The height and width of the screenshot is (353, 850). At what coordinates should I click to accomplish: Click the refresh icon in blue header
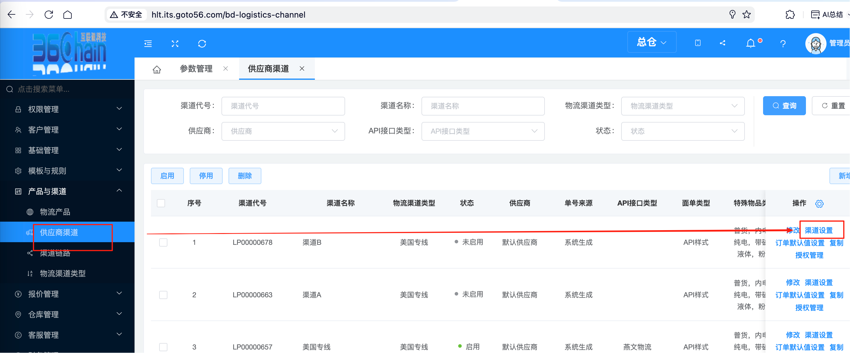click(202, 43)
